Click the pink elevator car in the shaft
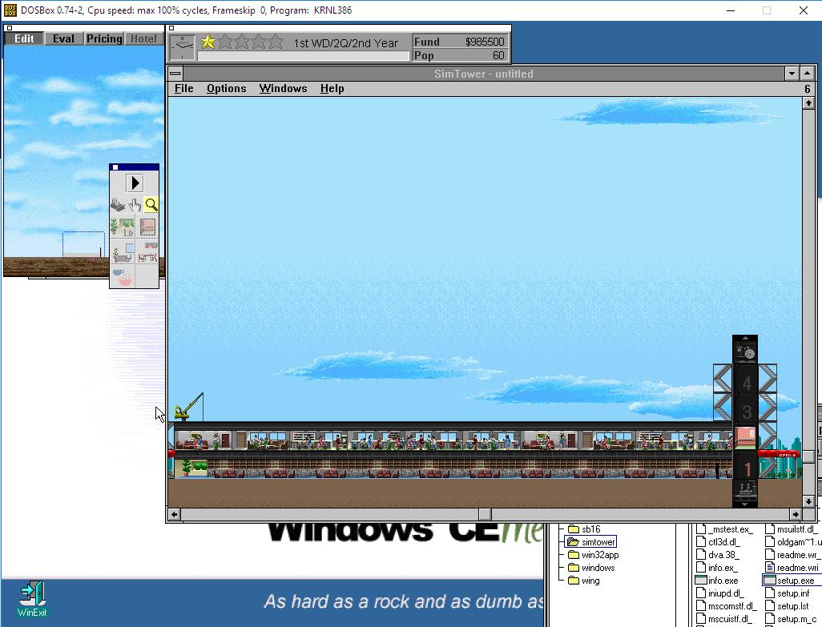This screenshot has width=822, height=627. click(745, 437)
